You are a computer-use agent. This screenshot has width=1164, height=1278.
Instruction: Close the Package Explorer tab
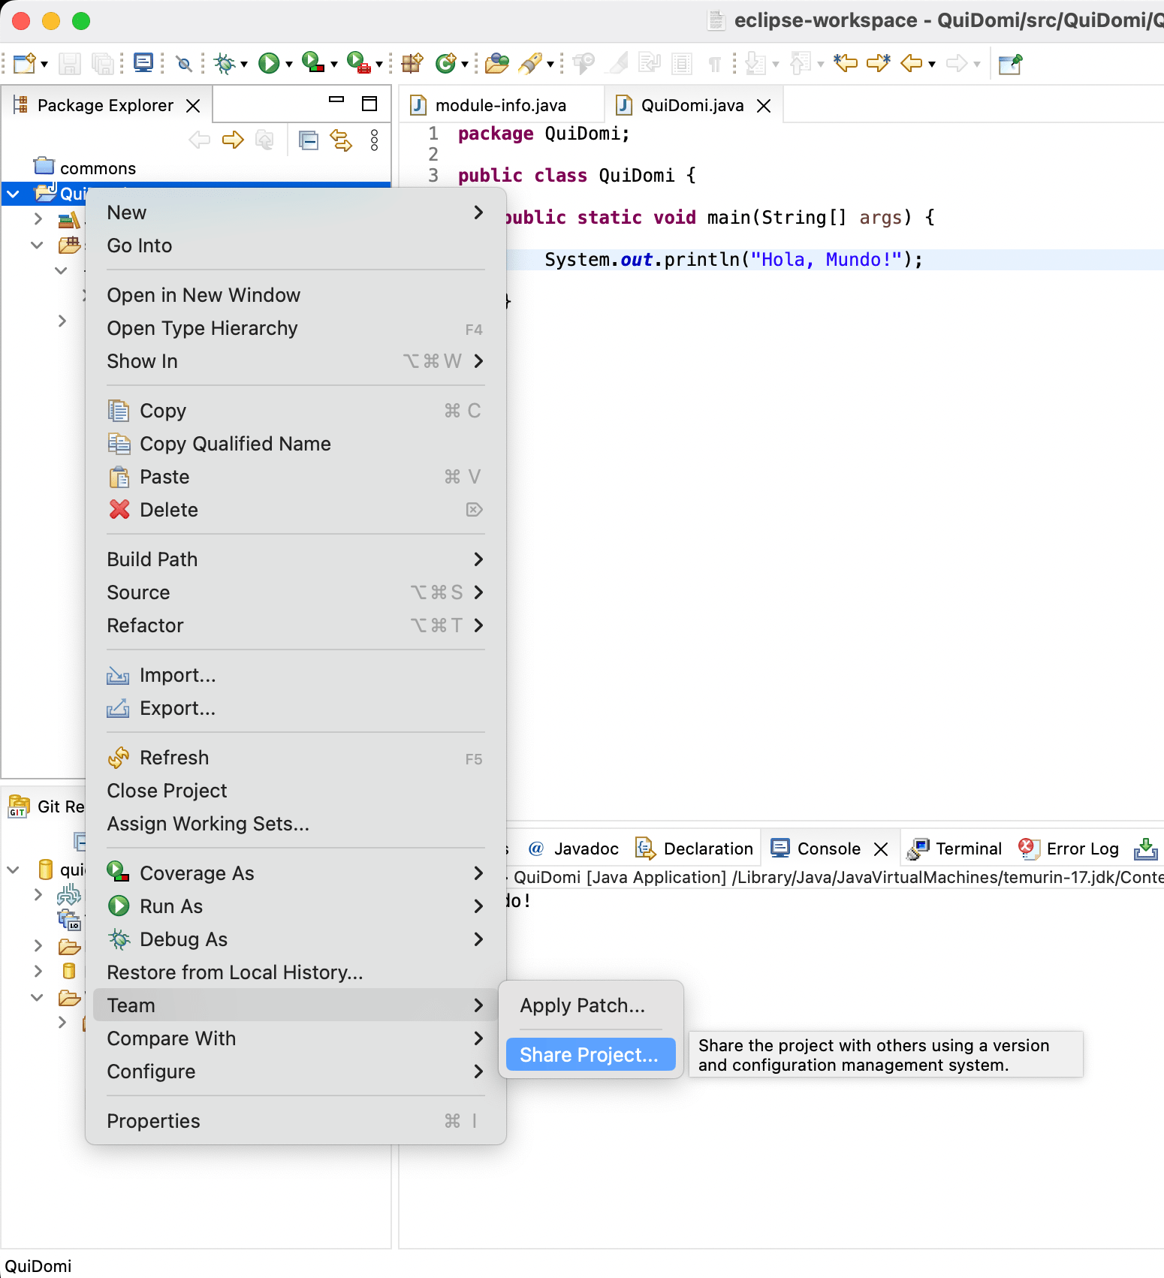pos(193,106)
